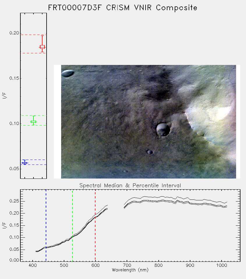Image resolution: width=246 pixels, height=279 pixels.
Task: Click the upper blue dashed percentile line
Action: 33,160
